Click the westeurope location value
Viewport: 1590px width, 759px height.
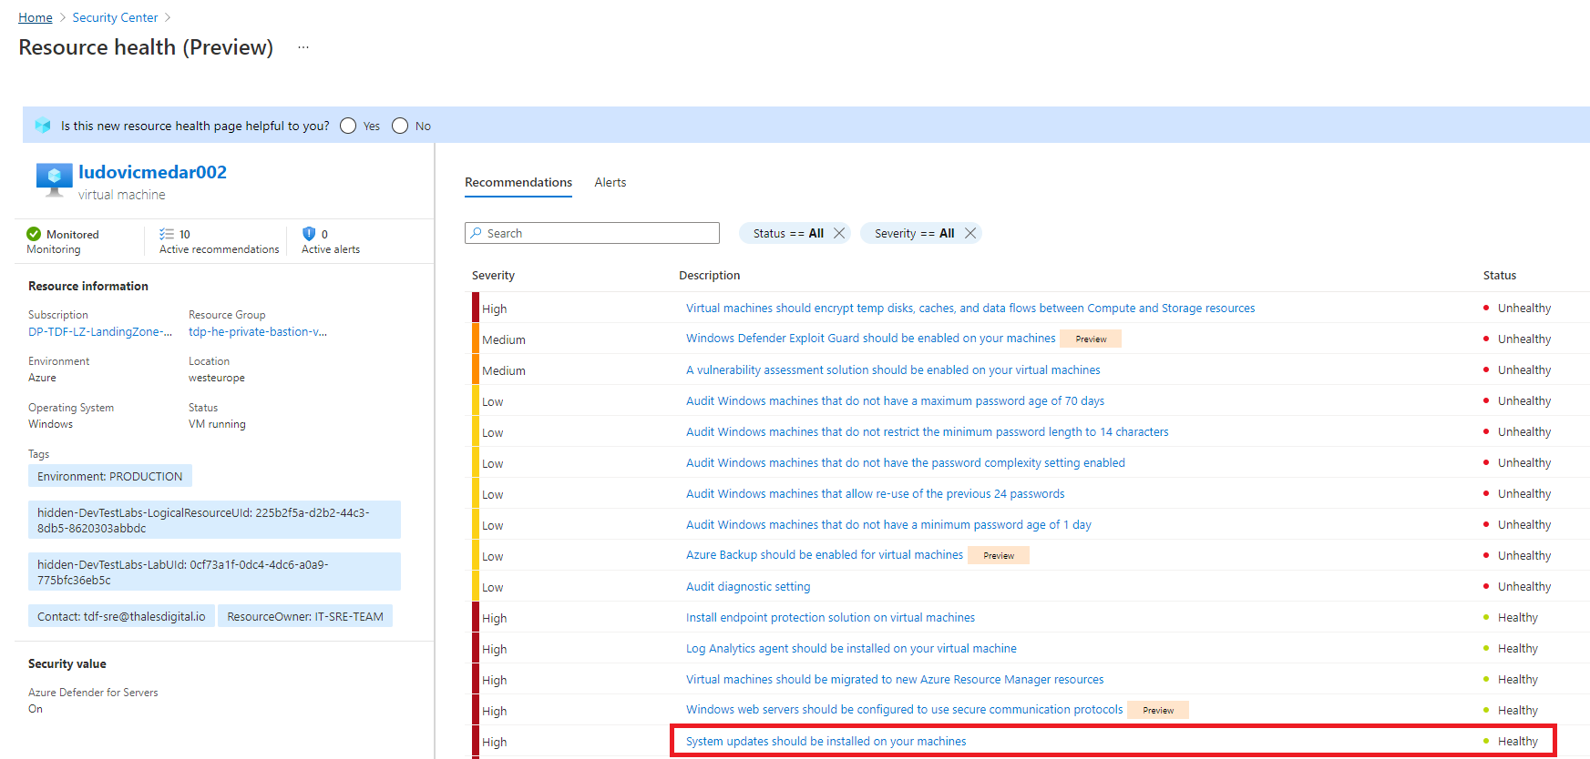[217, 378]
